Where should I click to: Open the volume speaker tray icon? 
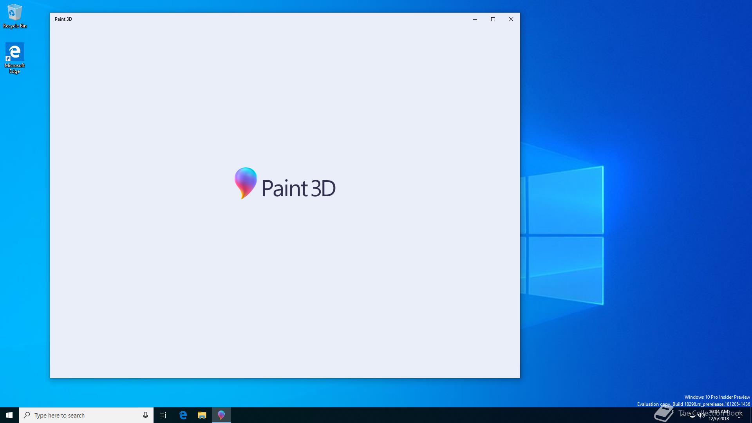[701, 415]
